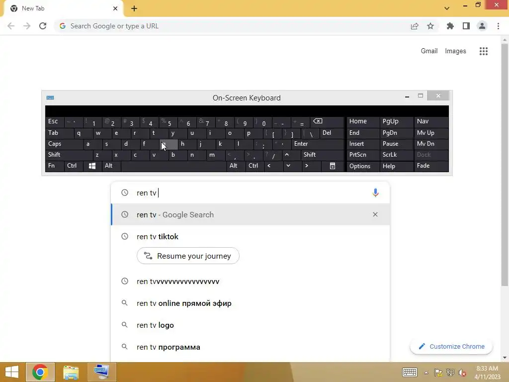The image size is (509, 382).
Task: Toggle the Fn key
Action: click(55, 166)
